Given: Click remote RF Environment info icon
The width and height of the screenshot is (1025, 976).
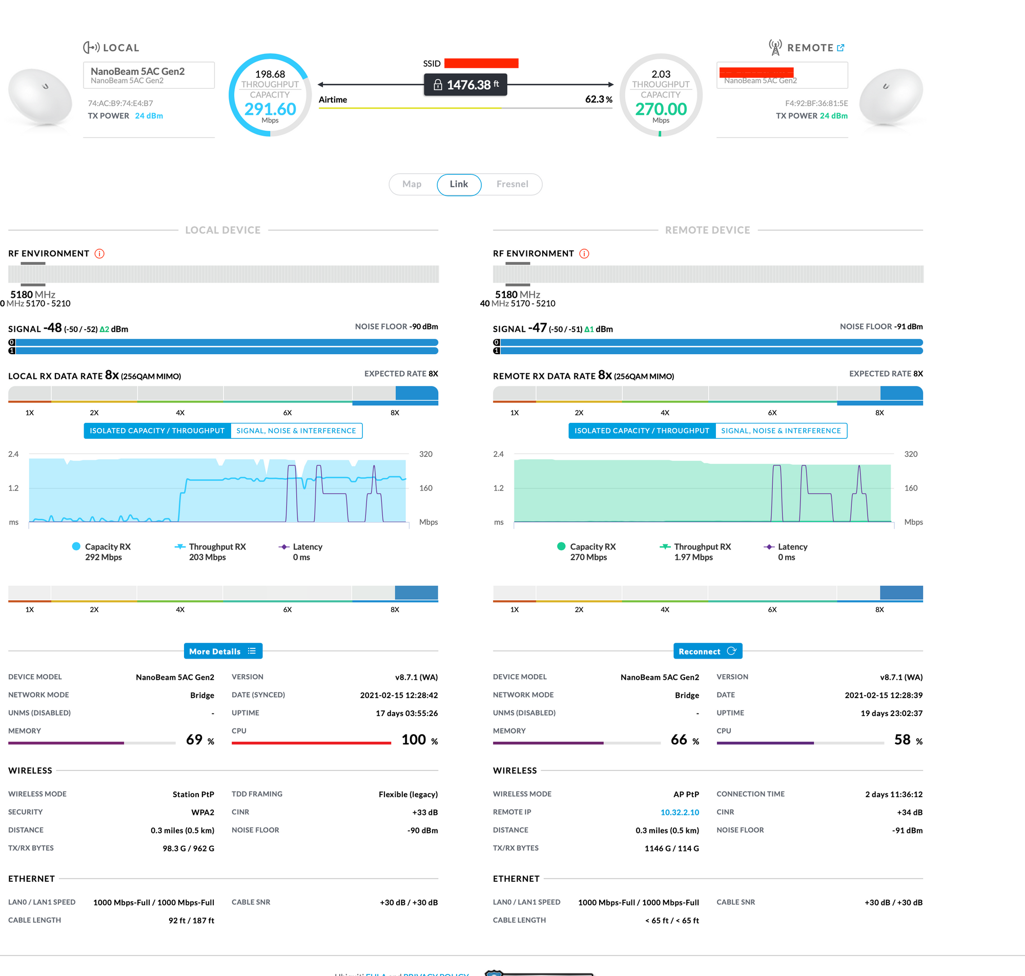Looking at the screenshot, I should coord(584,253).
